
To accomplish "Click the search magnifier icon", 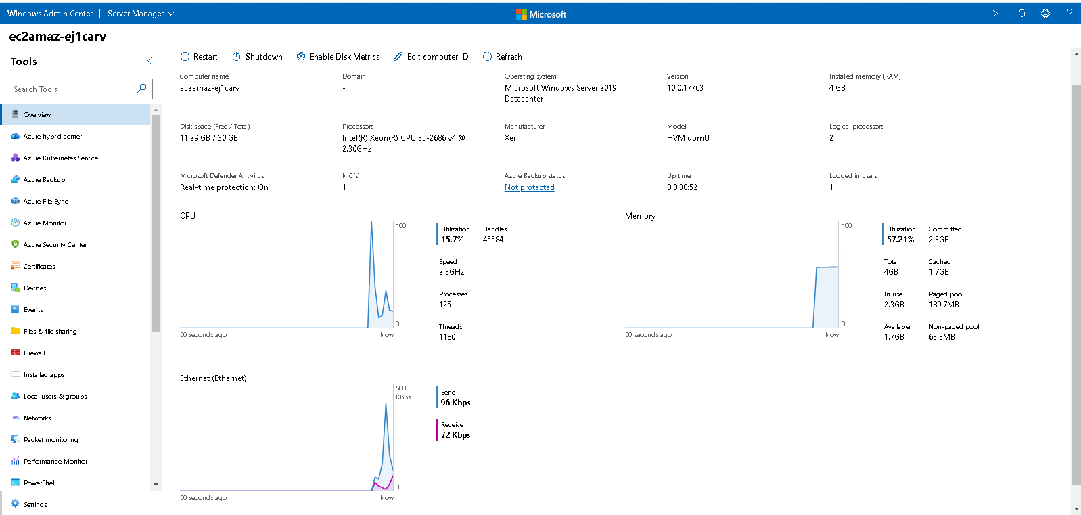I will (x=142, y=89).
